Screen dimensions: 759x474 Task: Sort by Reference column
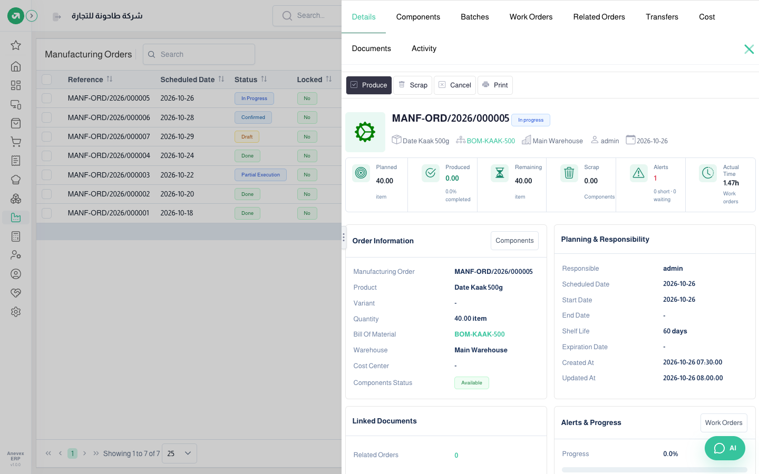pos(110,79)
